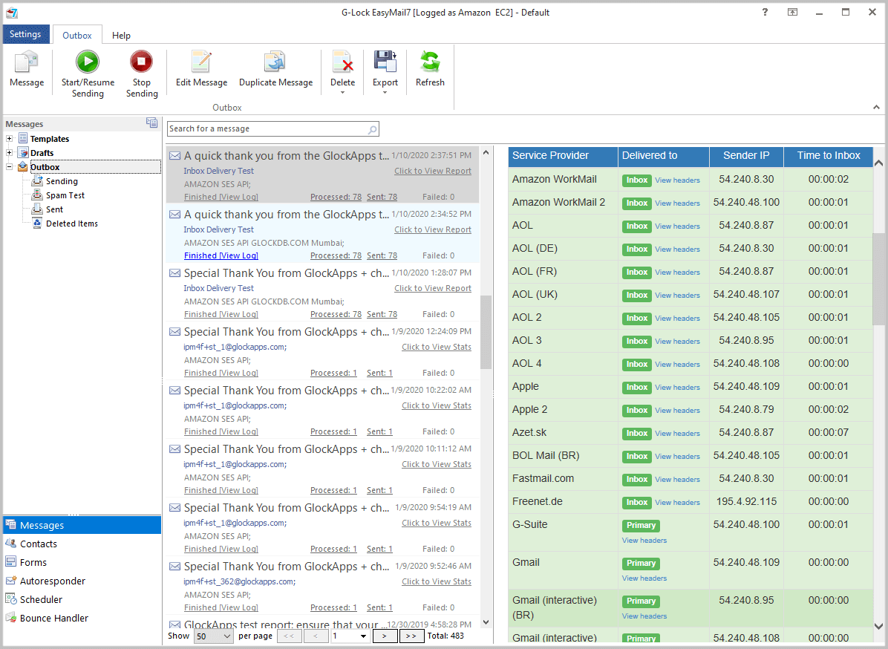Switch to the Outbox ribbon tab

click(x=77, y=35)
